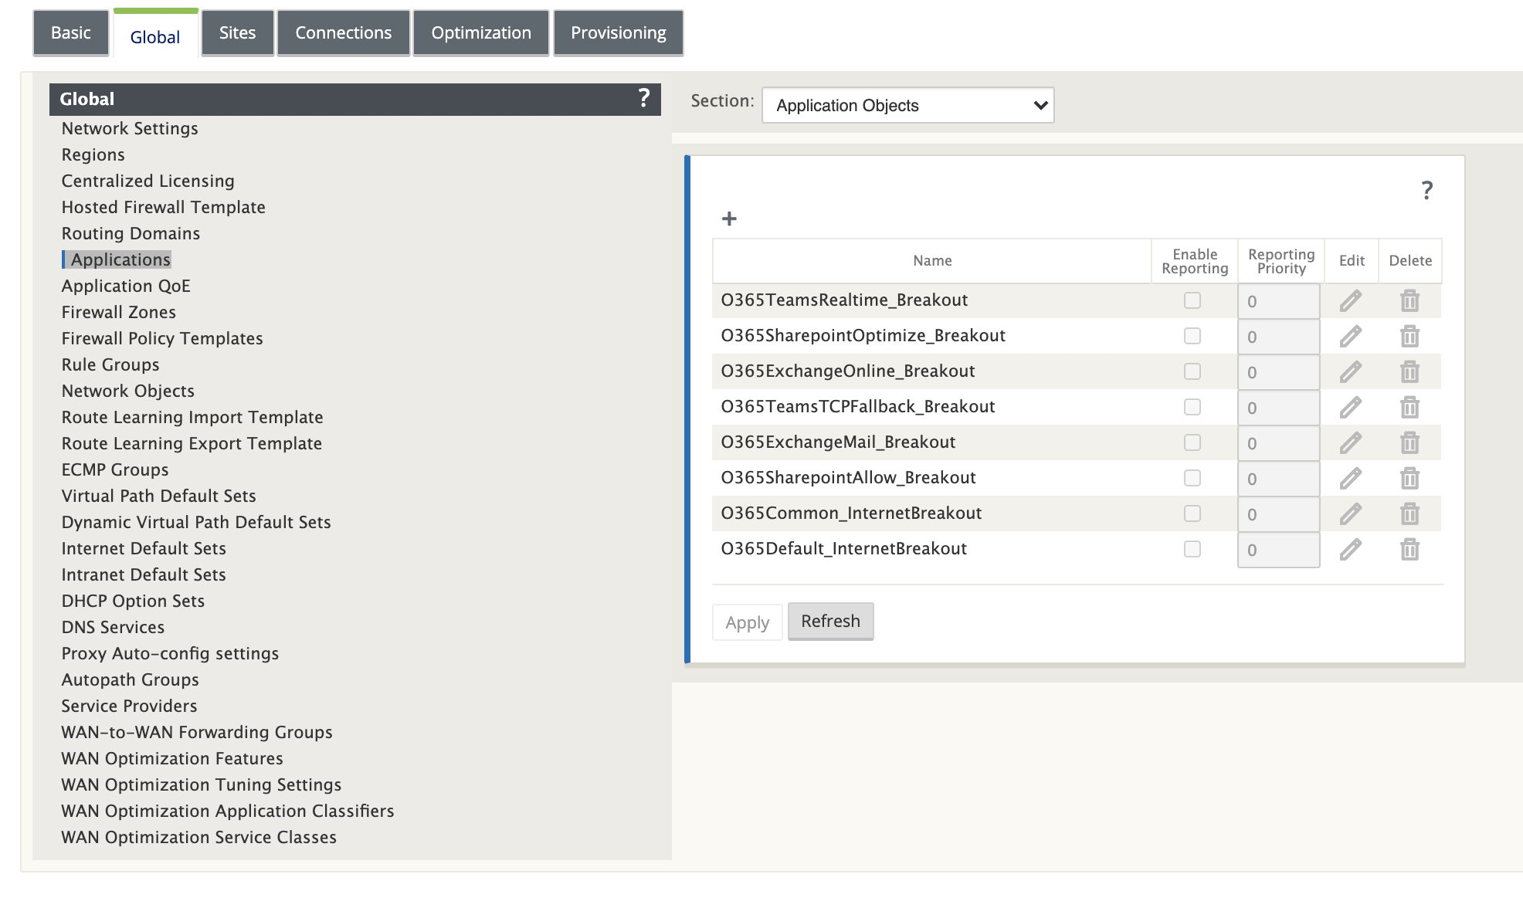The width and height of the screenshot is (1523, 908).
Task: Open the Optimization tab
Action: (x=481, y=33)
